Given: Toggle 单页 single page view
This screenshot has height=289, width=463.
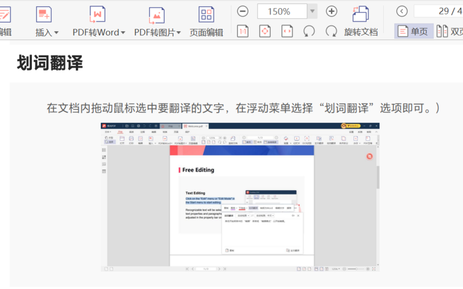Looking at the screenshot, I should pos(413,31).
